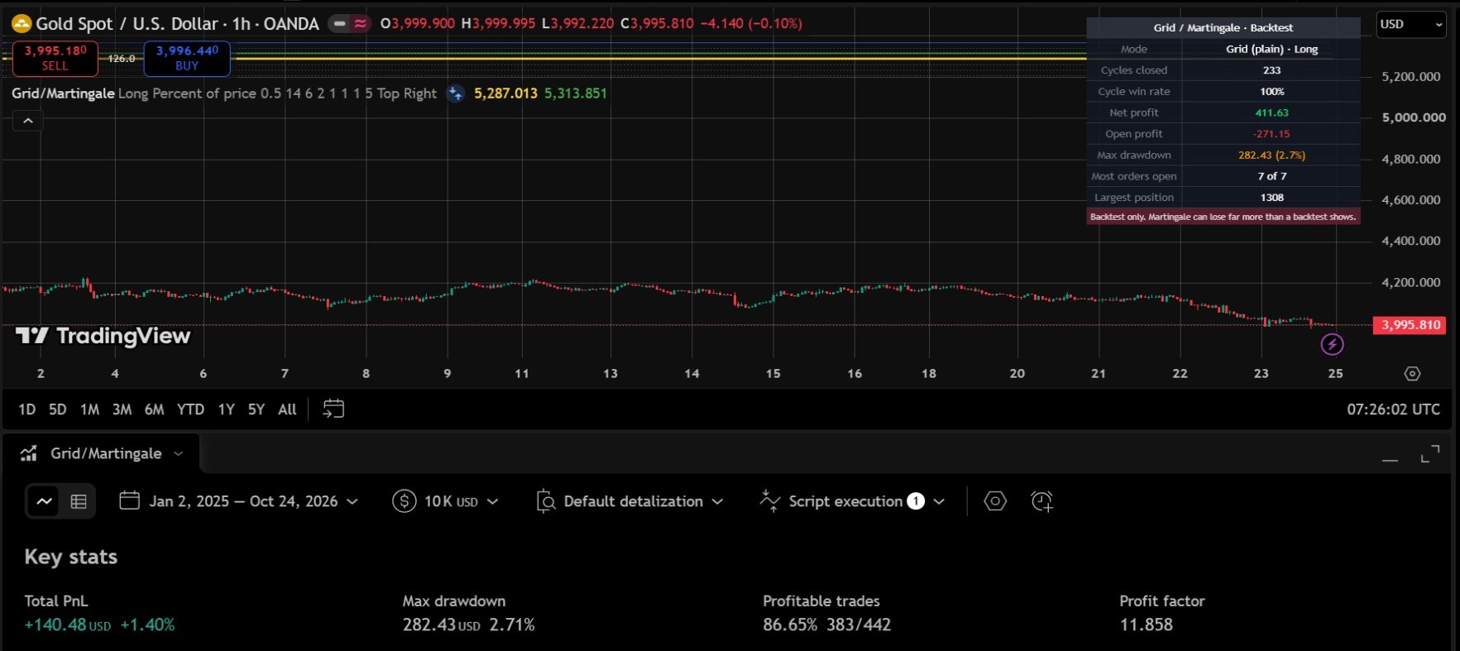Image resolution: width=1460 pixels, height=651 pixels.
Task: Select the 5D time range
Action: 58,409
